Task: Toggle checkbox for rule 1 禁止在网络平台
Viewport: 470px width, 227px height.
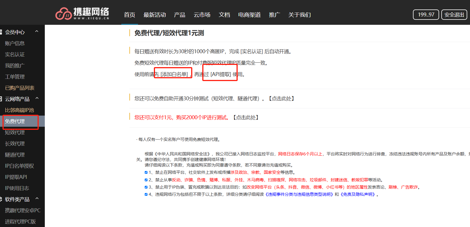Action: [146, 172]
